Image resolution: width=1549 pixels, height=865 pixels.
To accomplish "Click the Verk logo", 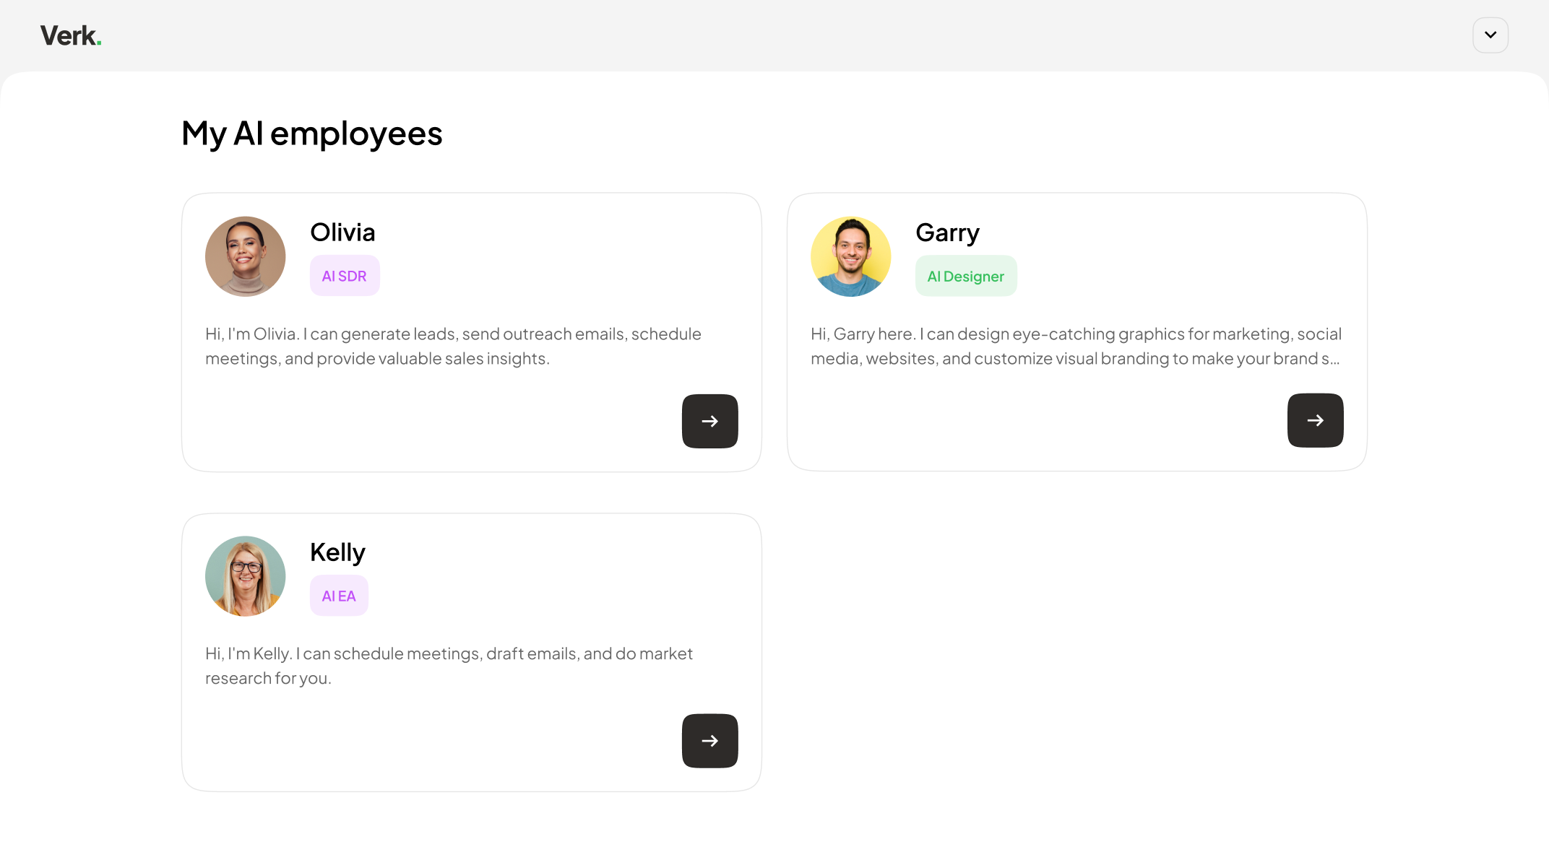I will 70,35.
